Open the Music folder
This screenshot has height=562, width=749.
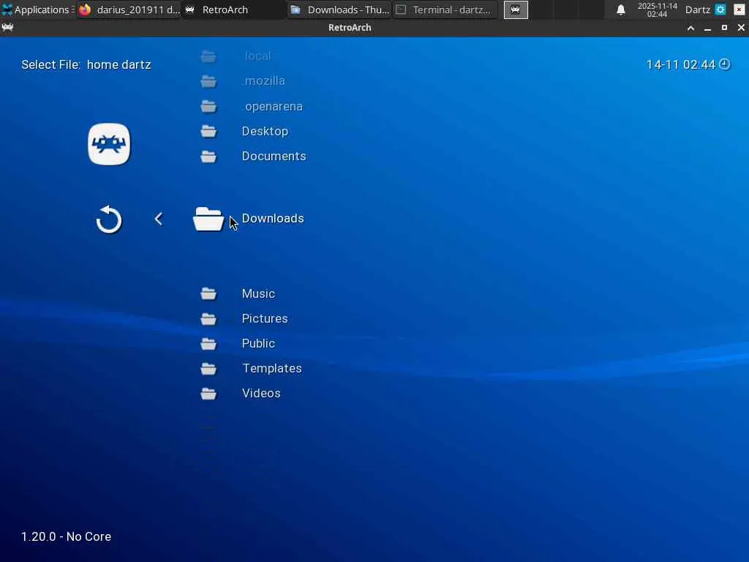pyautogui.click(x=258, y=294)
